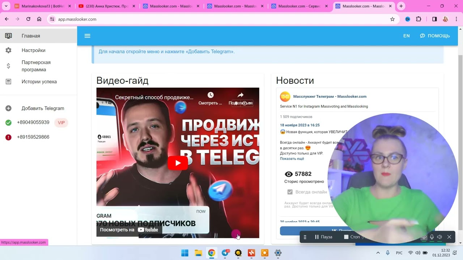Open browser side panel icon
The height and width of the screenshot is (260, 463).
click(x=434, y=19)
